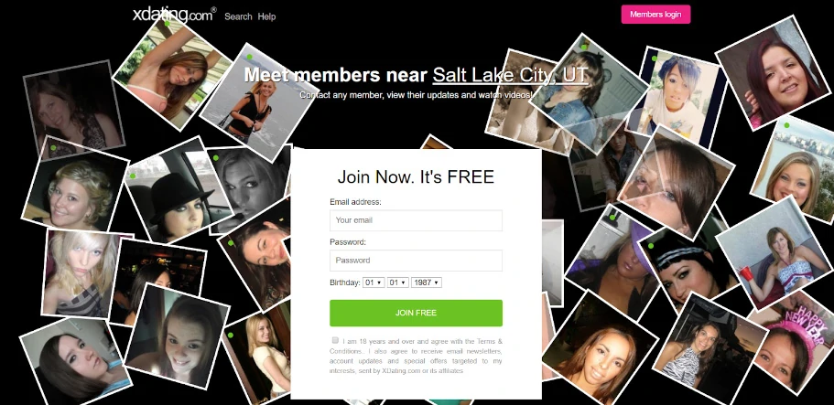
Task: Open the Search menu item
Action: click(x=238, y=16)
